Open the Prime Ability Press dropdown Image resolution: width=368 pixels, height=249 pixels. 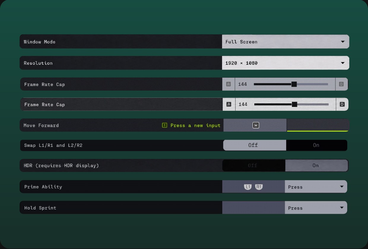[x=316, y=187]
